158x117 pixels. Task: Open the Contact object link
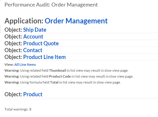[33, 50]
